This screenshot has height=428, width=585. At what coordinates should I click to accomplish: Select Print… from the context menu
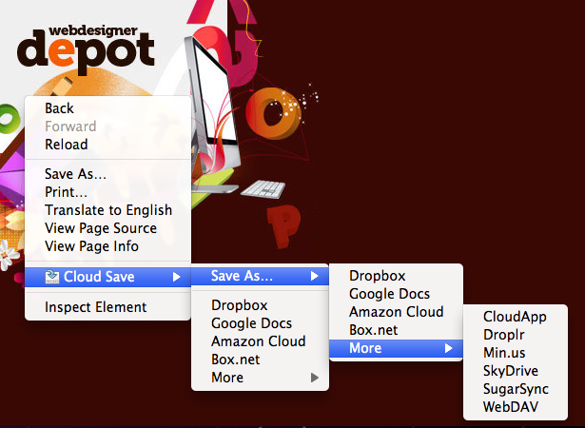[107, 192]
